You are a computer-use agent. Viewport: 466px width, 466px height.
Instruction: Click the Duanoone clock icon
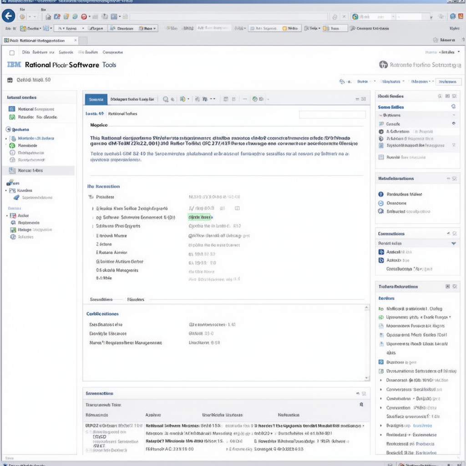click(x=381, y=203)
